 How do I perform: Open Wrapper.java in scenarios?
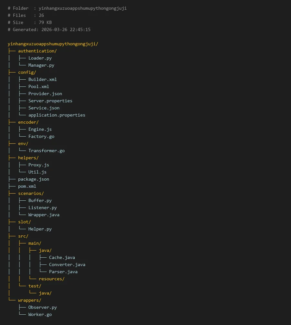(44, 215)
